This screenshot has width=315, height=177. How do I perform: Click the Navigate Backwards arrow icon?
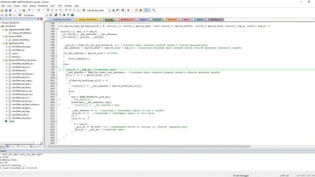39,10
